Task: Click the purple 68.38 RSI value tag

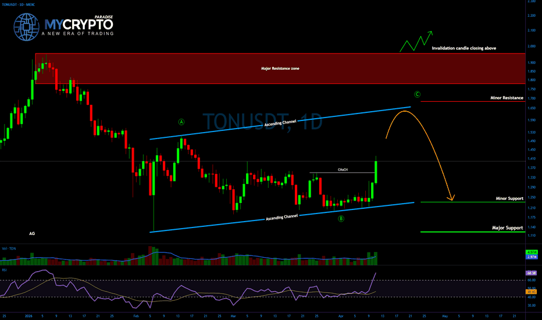Action: (x=530, y=273)
